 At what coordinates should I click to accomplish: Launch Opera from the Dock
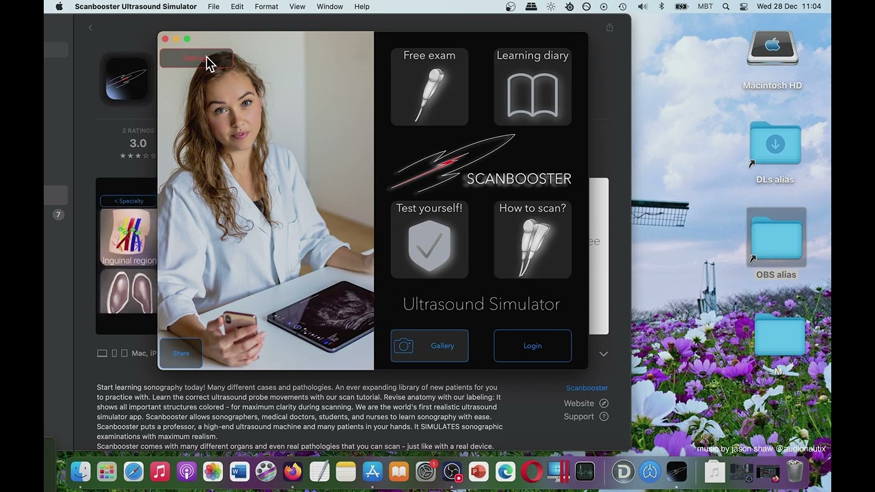coord(532,471)
